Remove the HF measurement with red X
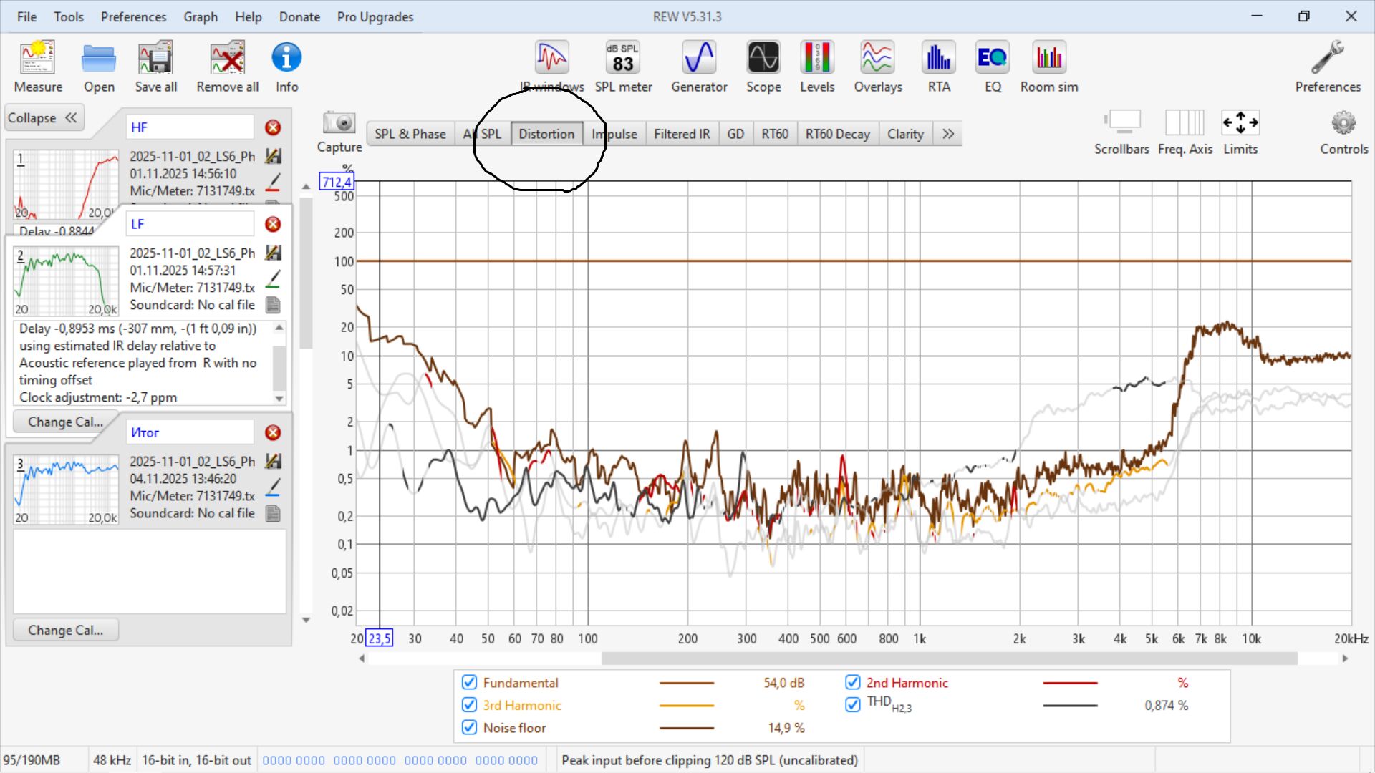Viewport: 1375px width, 773px height. click(273, 127)
